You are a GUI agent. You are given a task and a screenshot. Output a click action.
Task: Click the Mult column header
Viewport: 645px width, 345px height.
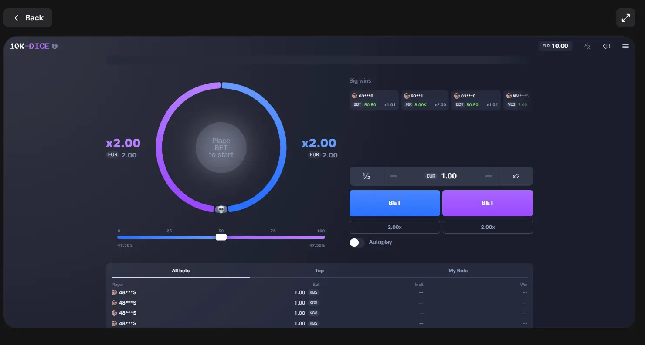click(x=419, y=285)
